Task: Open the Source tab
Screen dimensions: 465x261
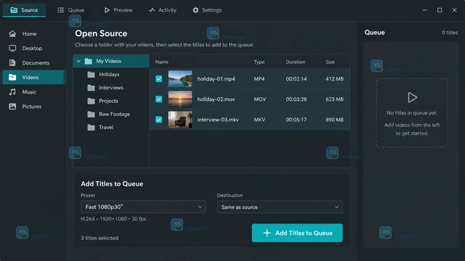Action: coord(24,10)
